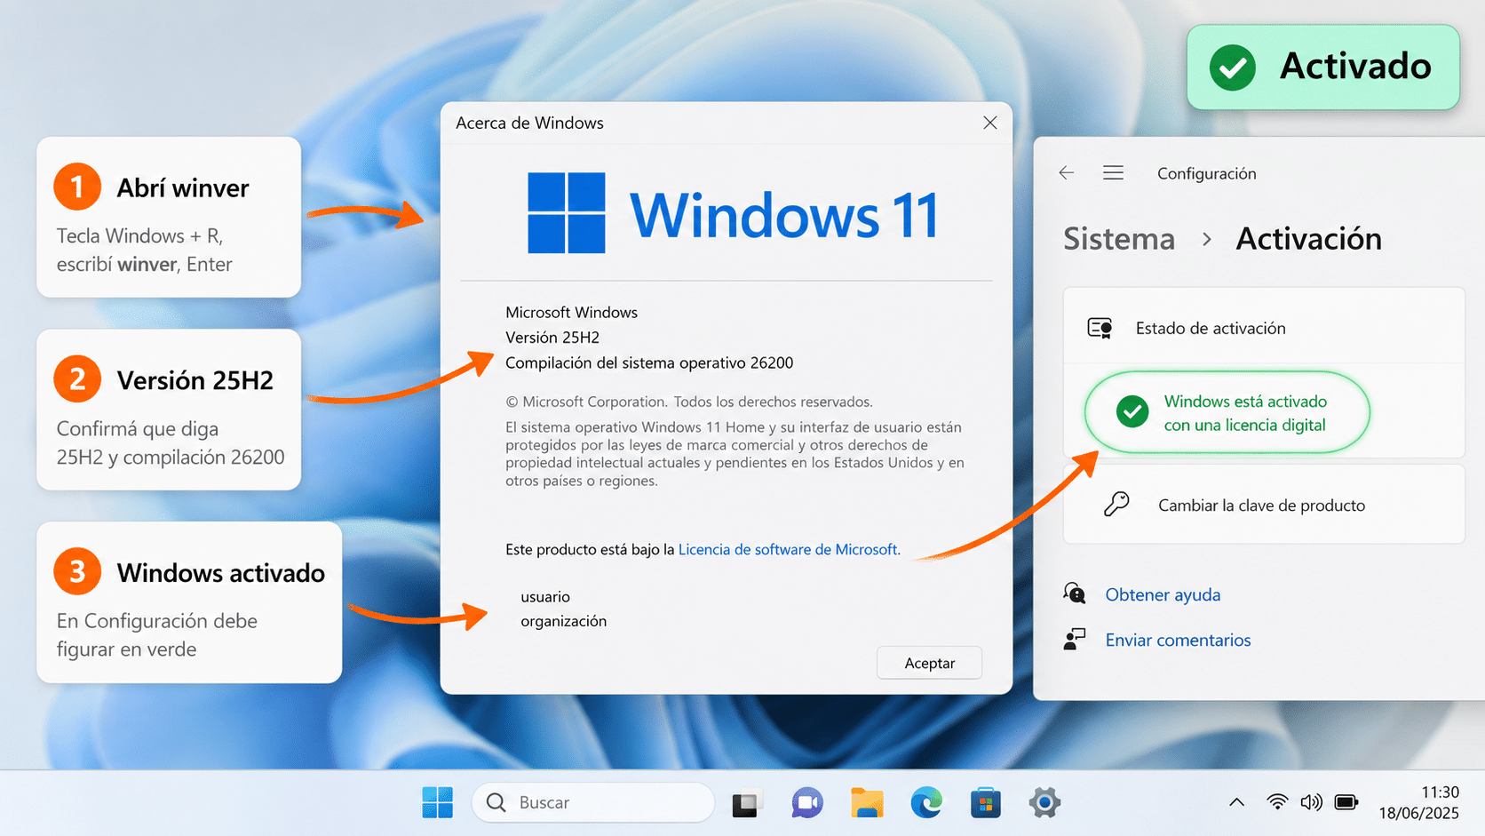Click the Activación heading in Configuración
Viewport: 1485px width, 836px height.
click(1308, 238)
